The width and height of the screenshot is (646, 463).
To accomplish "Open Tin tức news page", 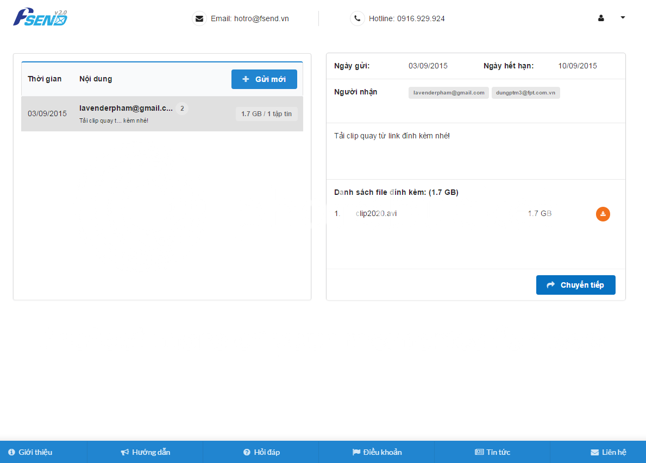I will (x=493, y=452).
